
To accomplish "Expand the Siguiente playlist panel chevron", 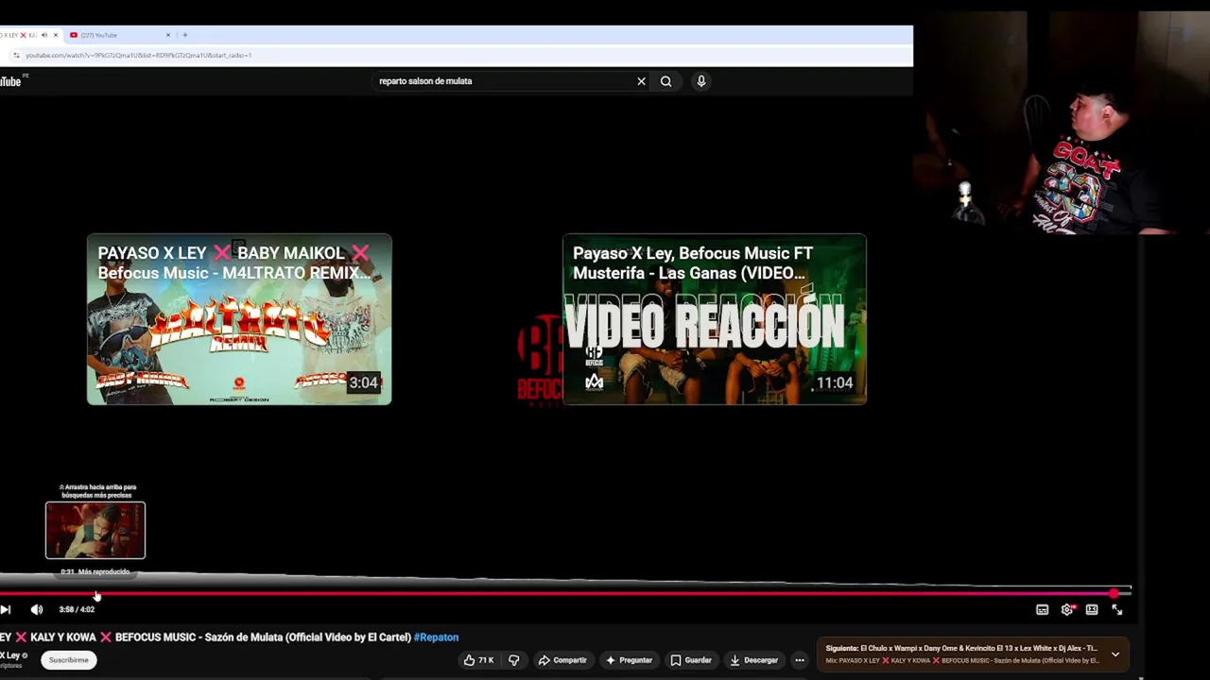I will 1115,654.
